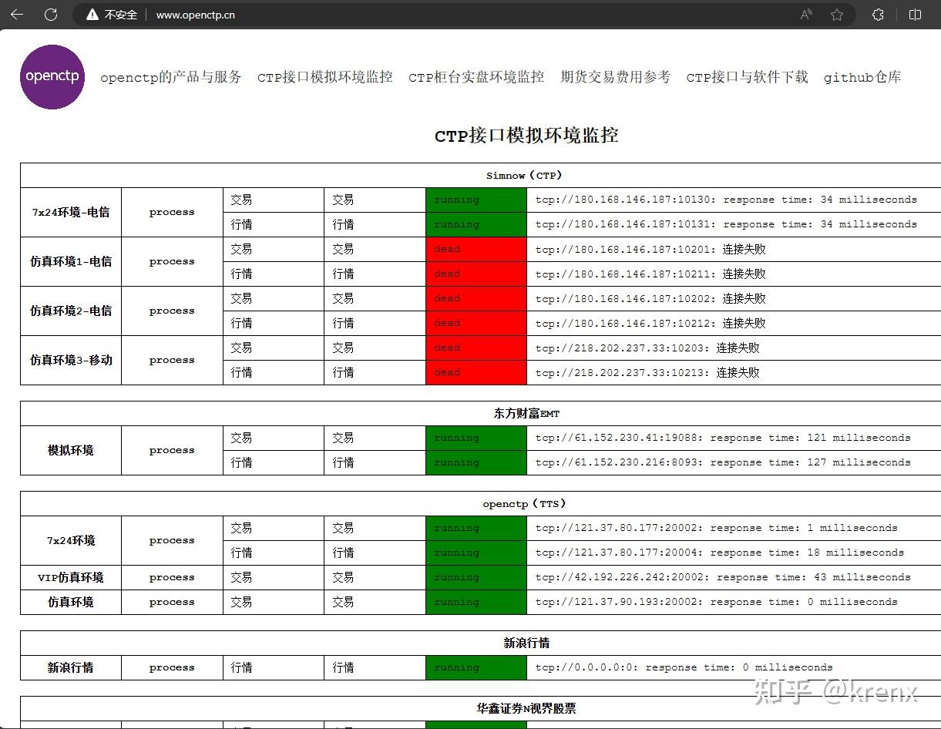941x729 pixels.
Task: Click the green running cell for 7x24环境-电信 交易
Action: click(476, 200)
